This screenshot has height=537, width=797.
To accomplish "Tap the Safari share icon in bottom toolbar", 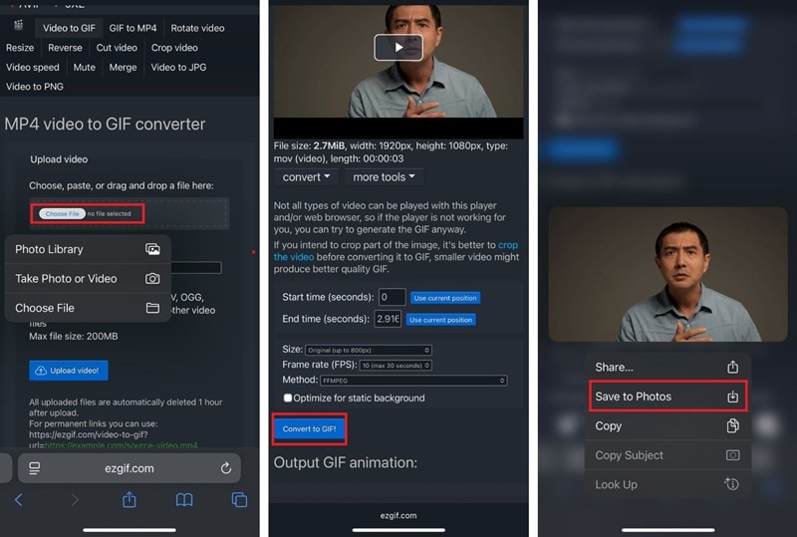I will (130, 499).
